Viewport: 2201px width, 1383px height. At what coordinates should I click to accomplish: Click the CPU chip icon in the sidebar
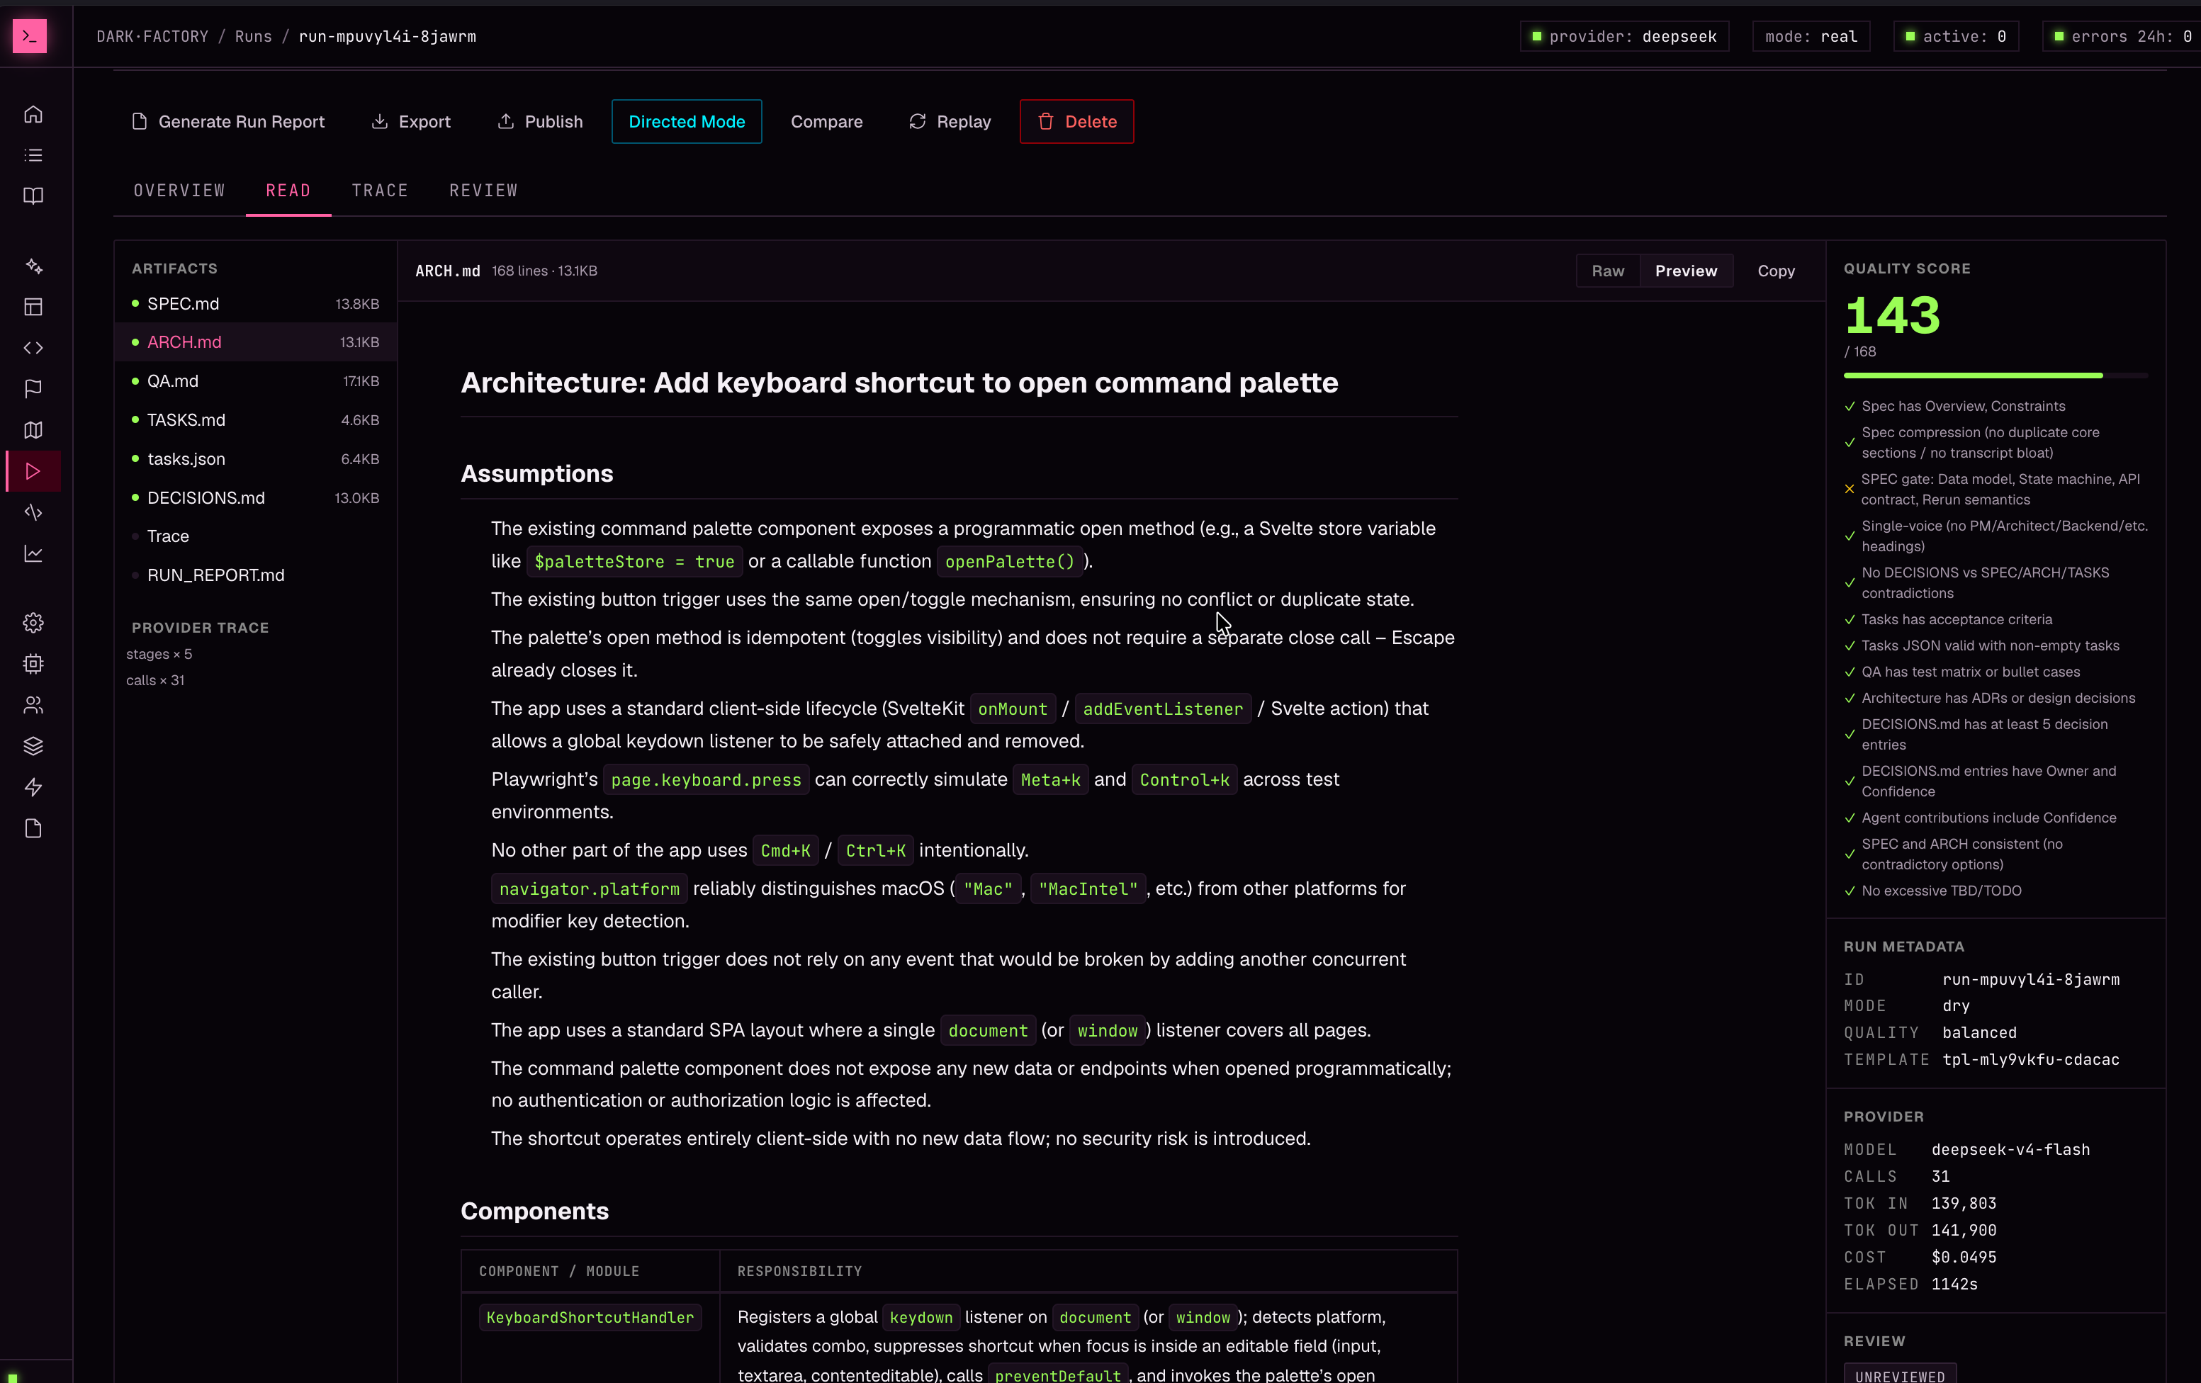(x=33, y=664)
